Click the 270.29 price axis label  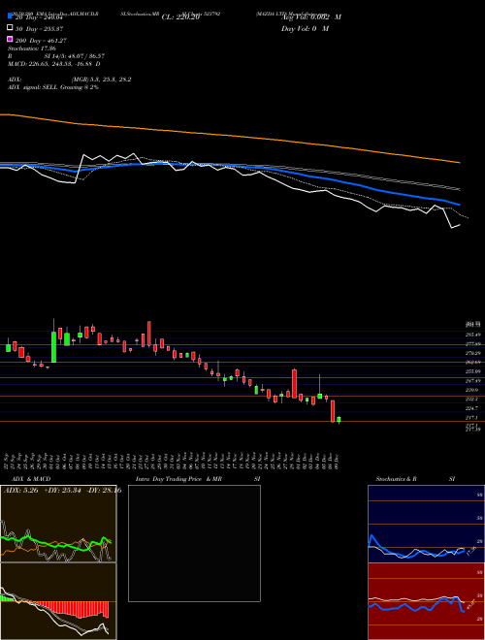tap(472, 353)
